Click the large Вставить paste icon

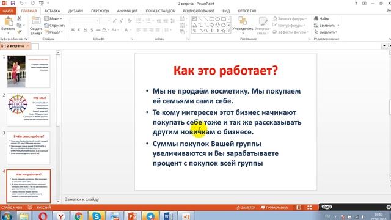click(9, 21)
